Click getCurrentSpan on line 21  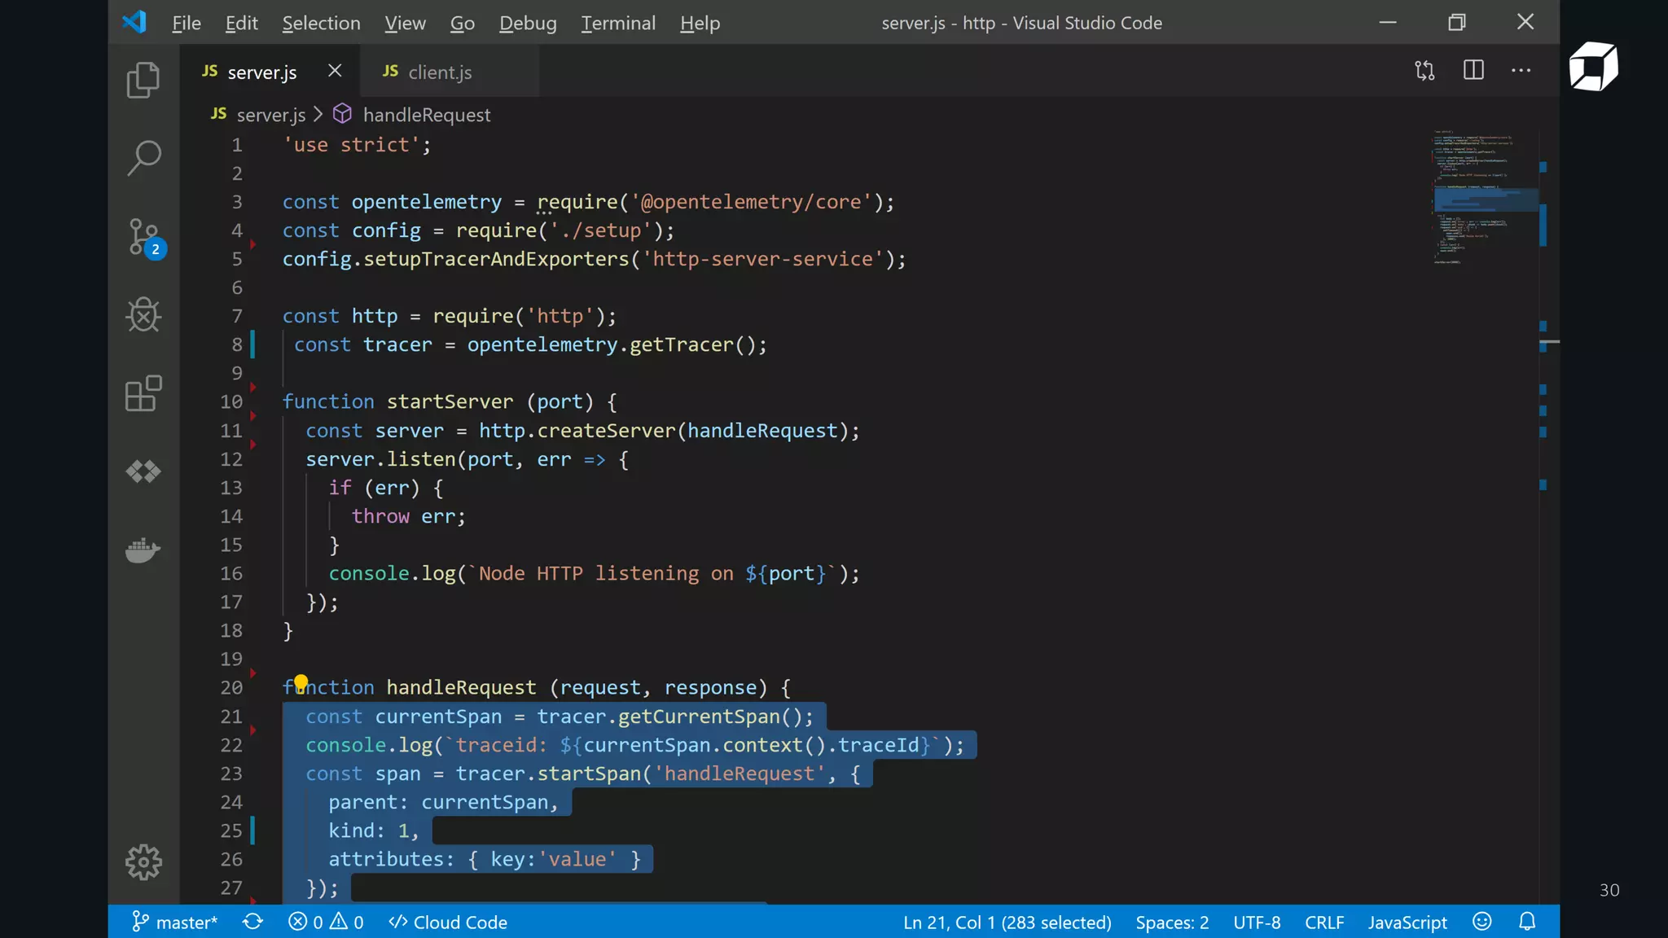pos(699,716)
